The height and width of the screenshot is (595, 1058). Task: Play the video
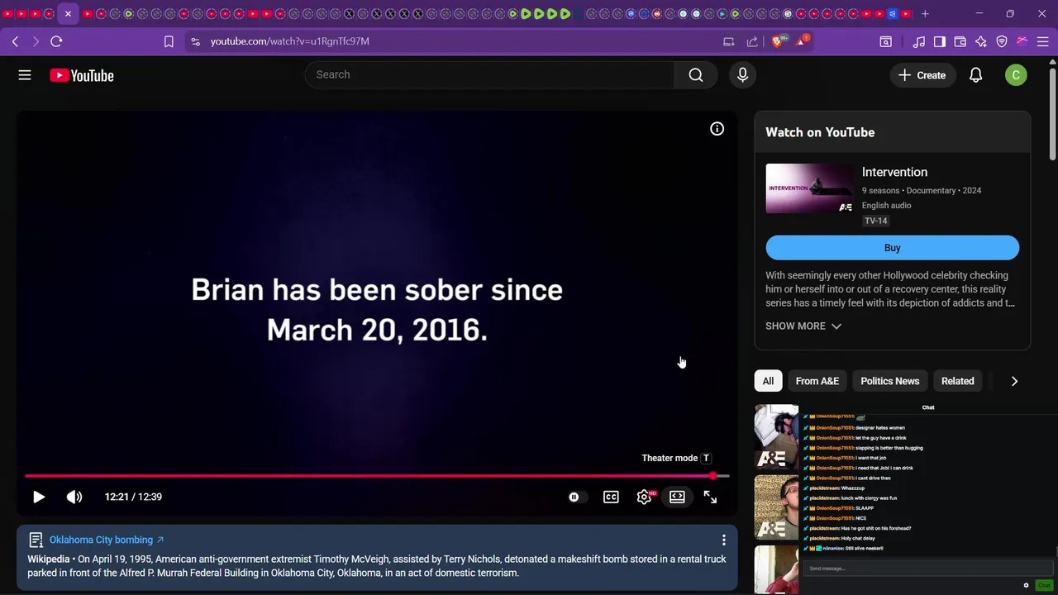[39, 497]
